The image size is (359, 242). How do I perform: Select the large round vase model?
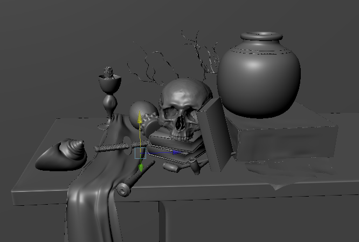(259, 75)
